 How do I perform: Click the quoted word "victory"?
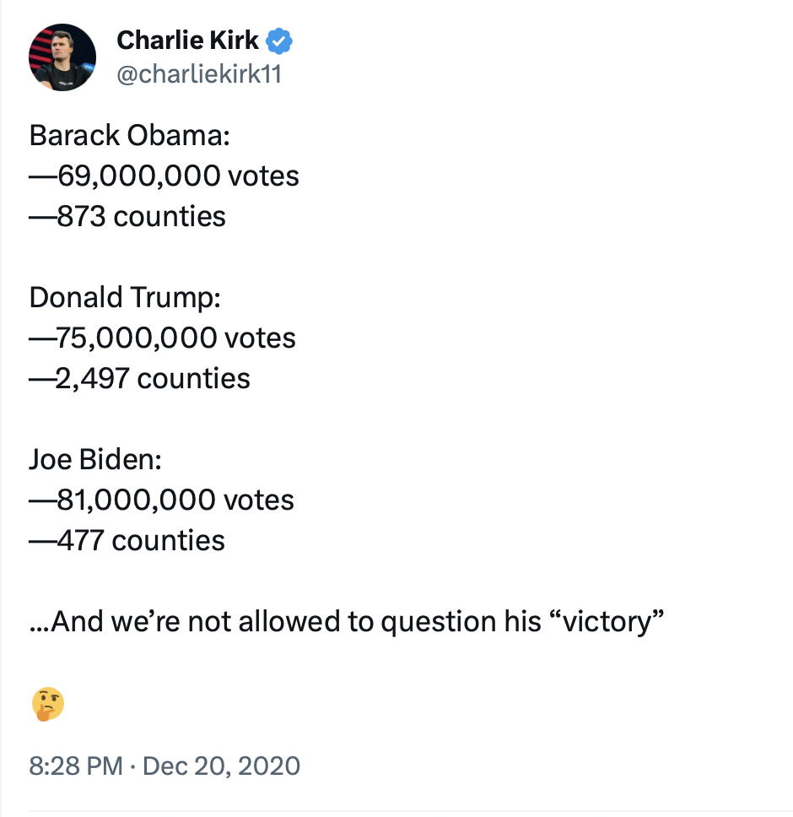pyautogui.click(x=606, y=621)
